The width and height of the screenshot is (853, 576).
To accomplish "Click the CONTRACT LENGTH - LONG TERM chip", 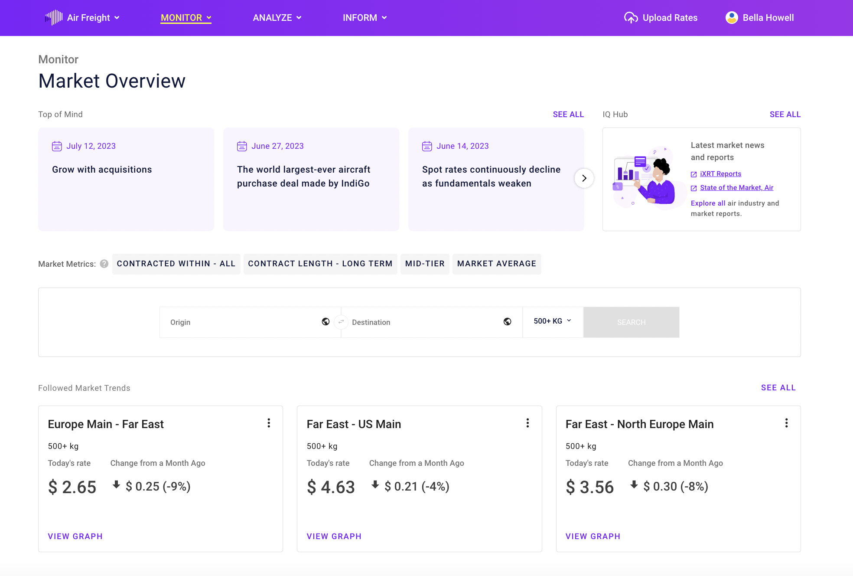I will [x=320, y=264].
